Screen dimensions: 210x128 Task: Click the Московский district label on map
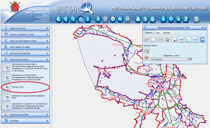point(160,107)
